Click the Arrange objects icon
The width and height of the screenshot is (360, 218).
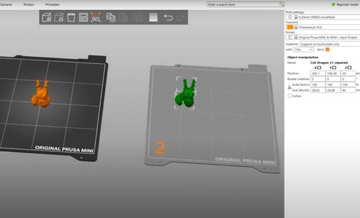tap(83, 17)
